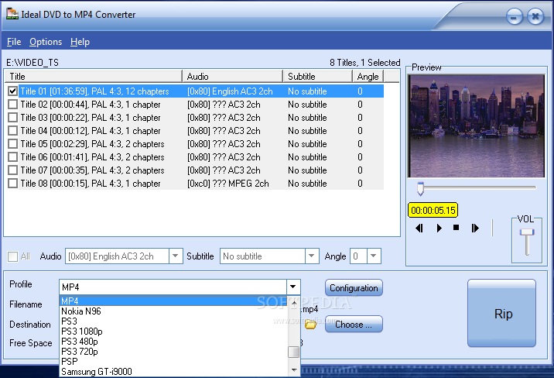The height and width of the screenshot is (378, 554).
Task: Choose Samsung GT-i9000 profile
Action: 173,372
